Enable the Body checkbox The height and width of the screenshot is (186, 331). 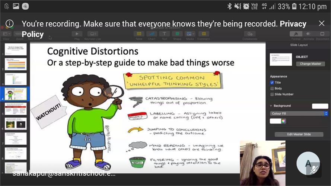click(x=272, y=89)
